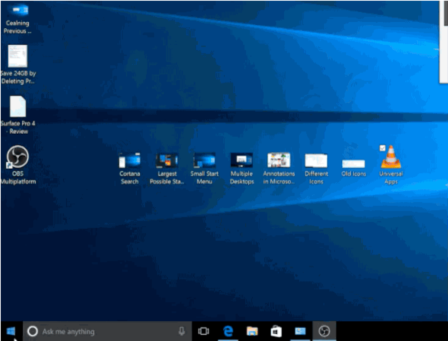This screenshot has height=341, width=448.
Task: Select the Old Icons thumbnail
Action: click(354, 164)
